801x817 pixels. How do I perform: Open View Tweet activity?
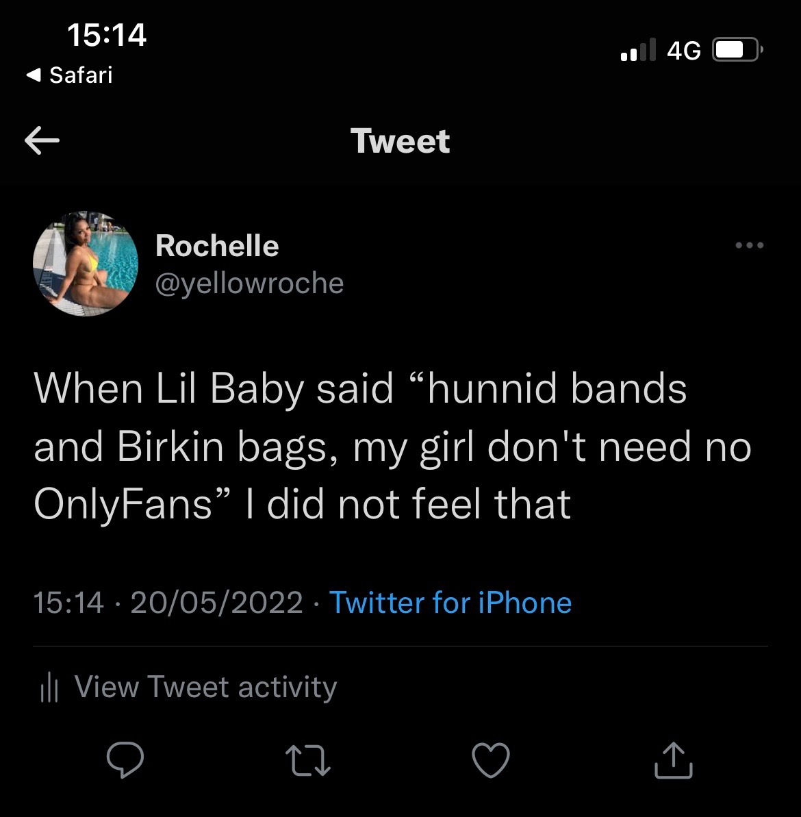(x=205, y=687)
